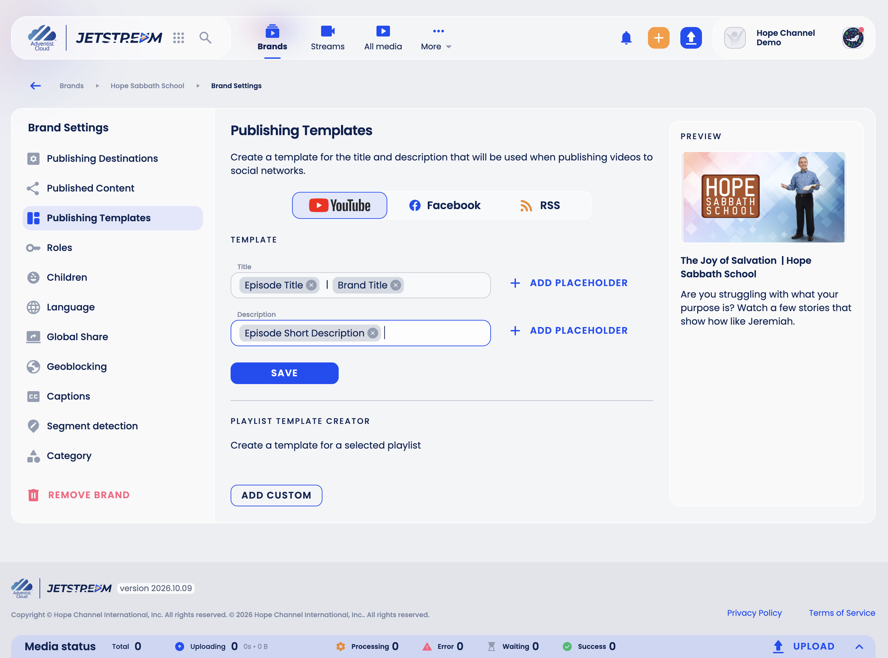Screen dimensions: 888x658
Task: Add placeholder to Title field
Action: [x=569, y=283]
